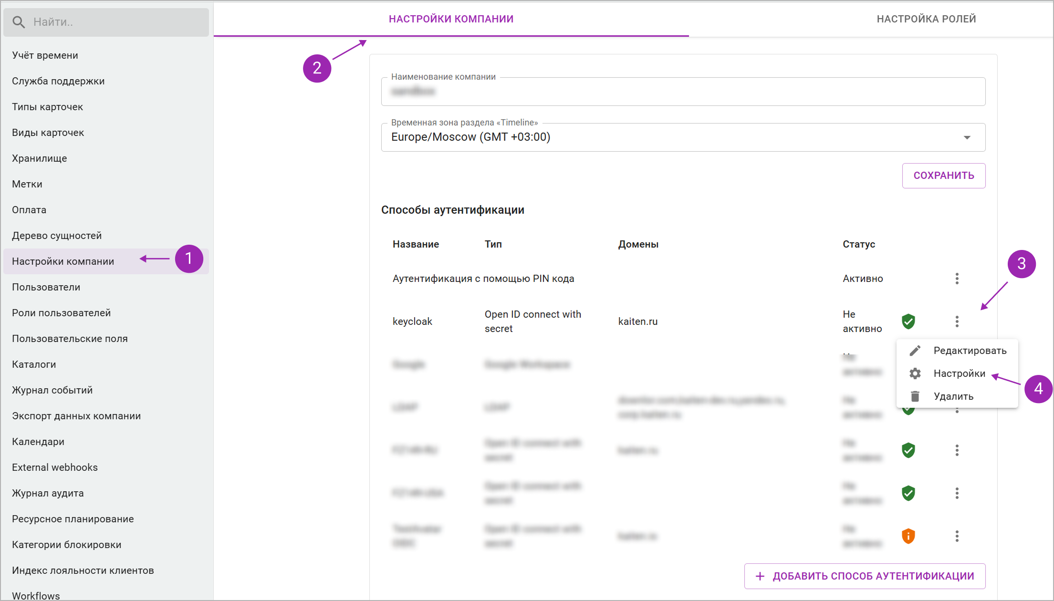Screen dimensions: 1054x601
Task: Choose Редактировать from context menu
Action: pos(957,351)
